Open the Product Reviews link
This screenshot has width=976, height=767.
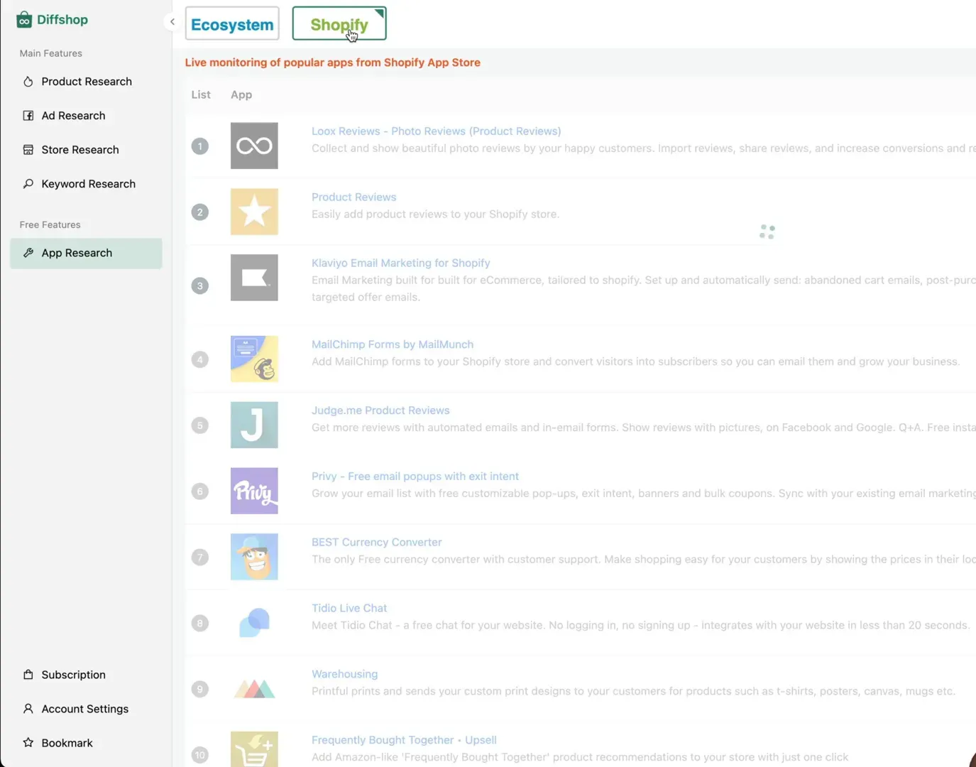pyautogui.click(x=353, y=197)
